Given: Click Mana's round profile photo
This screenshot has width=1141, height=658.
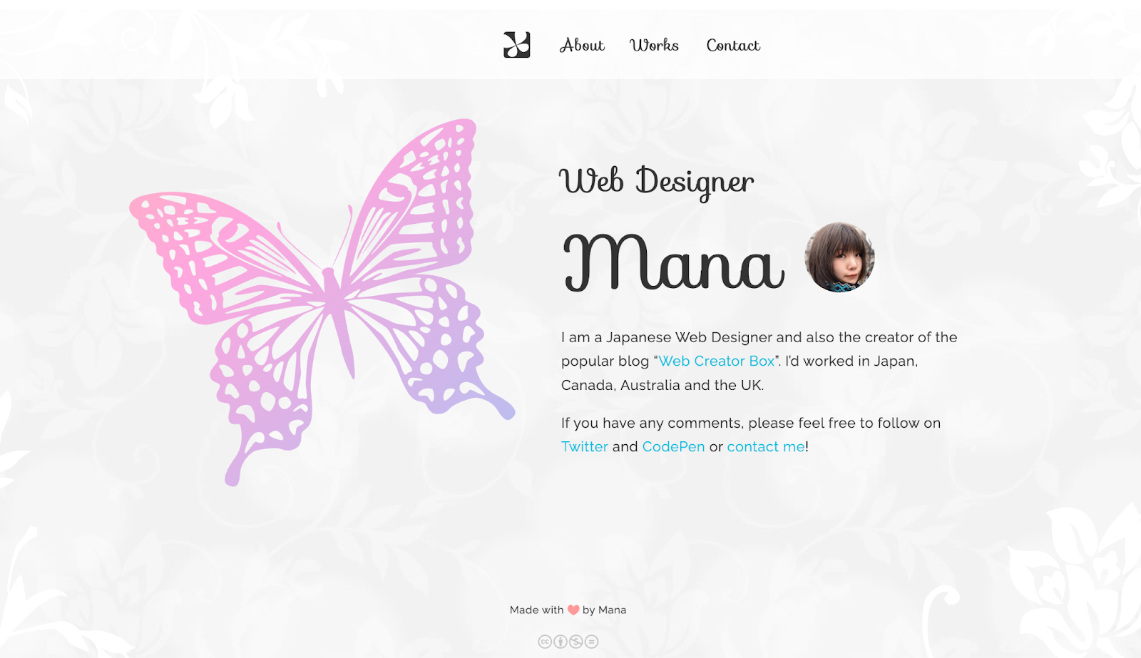Looking at the screenshot, I should click(839, 257).
